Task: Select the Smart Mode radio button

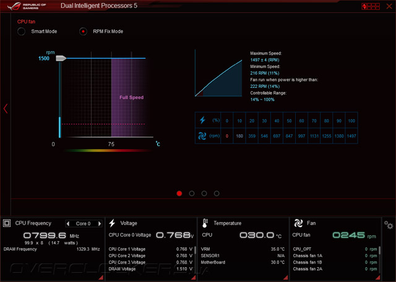Action: tap(21, 32)
